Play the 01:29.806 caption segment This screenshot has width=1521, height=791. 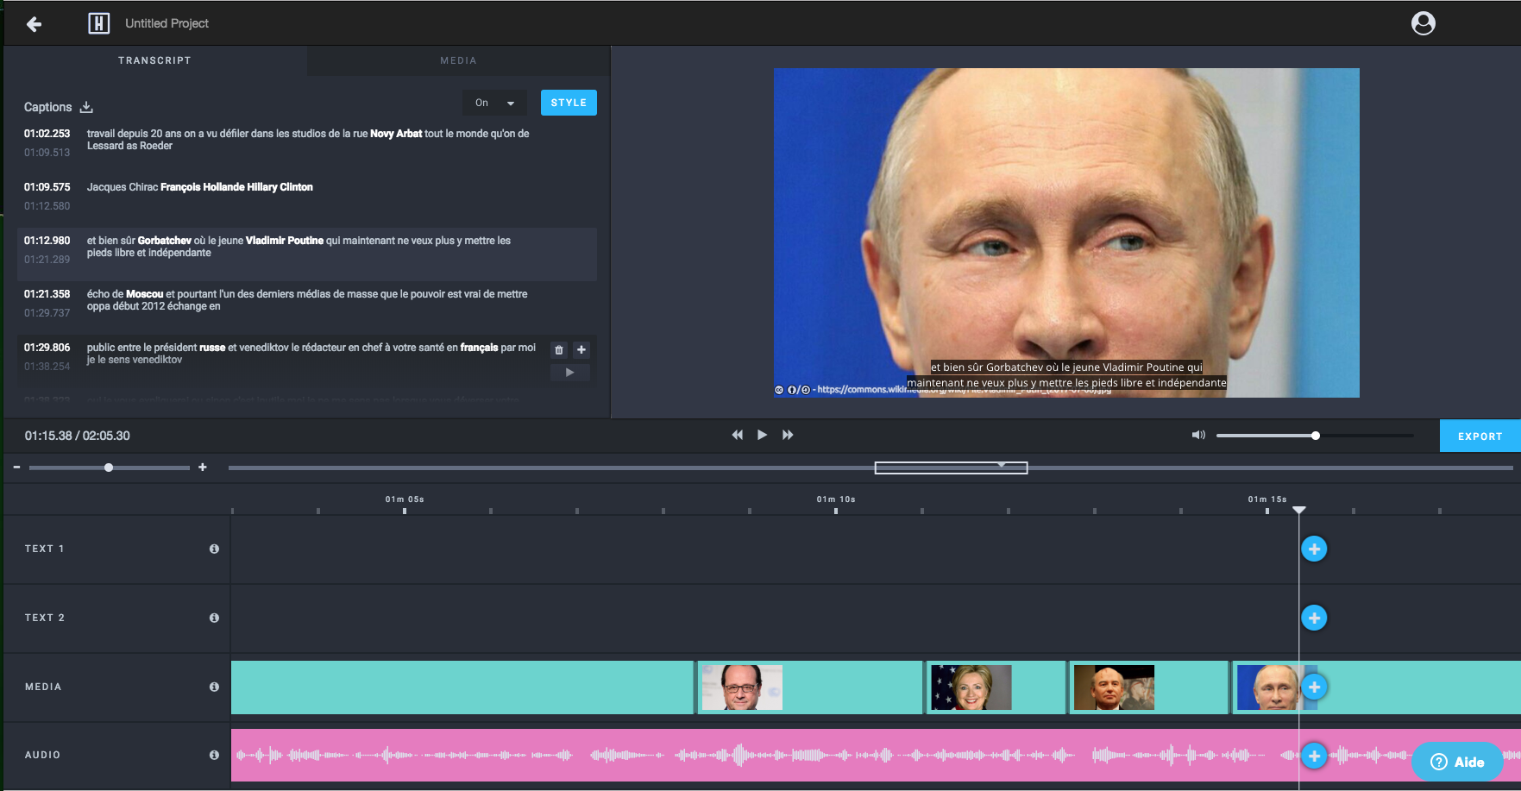[x=569, y=372]
